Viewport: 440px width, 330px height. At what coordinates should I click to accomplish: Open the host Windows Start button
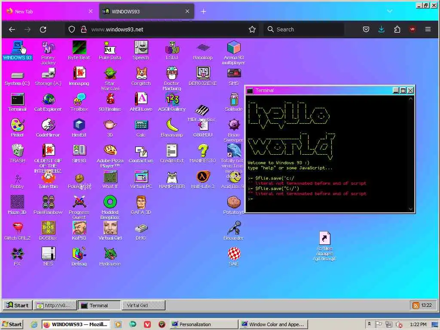[12, 324]
